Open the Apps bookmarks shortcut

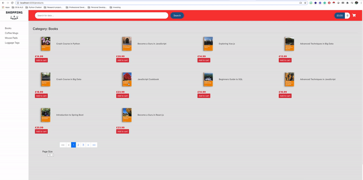tap(6, 7)
